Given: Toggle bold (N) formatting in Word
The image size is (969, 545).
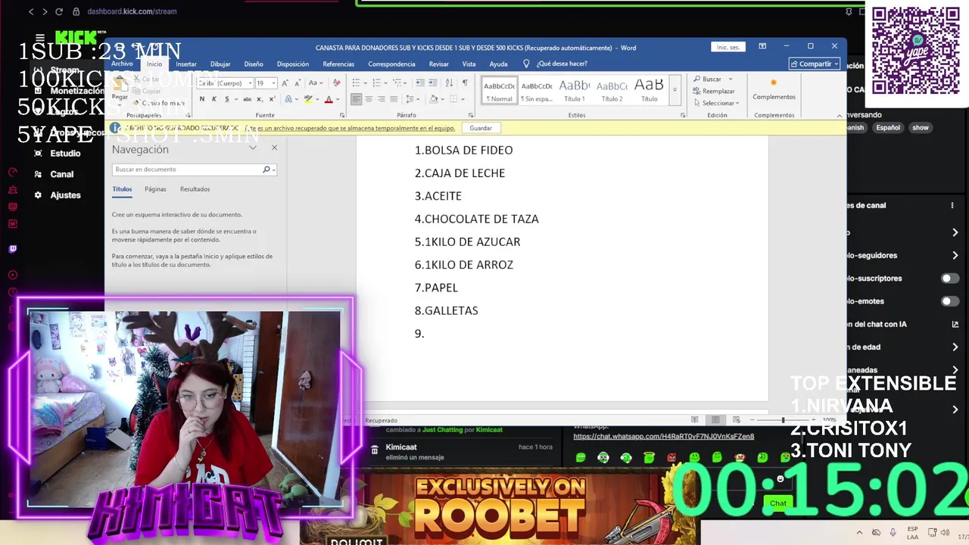Looking at the screenshot, I should pos(202,99).
